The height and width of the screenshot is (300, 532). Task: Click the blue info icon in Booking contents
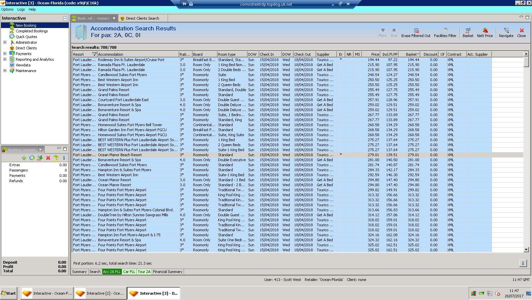[64, 158]
